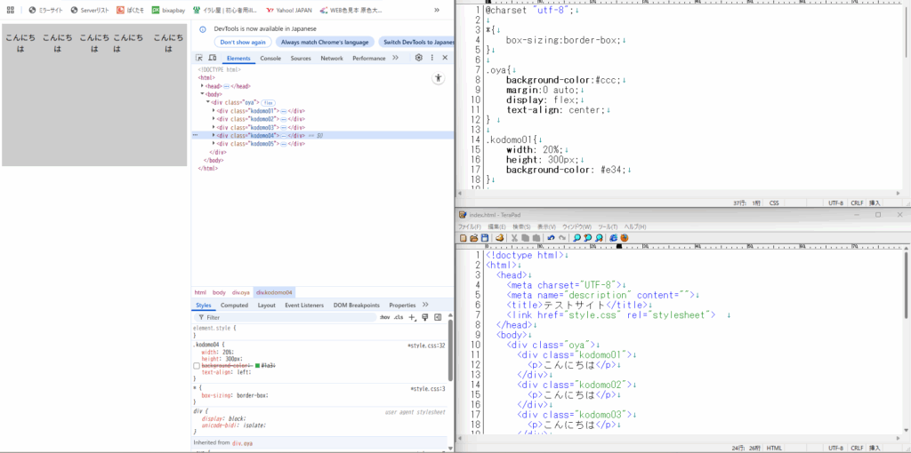Viewport: 911px width, 453px height.
Task: Open the Chrome apps grid icon
Action: 10,10
